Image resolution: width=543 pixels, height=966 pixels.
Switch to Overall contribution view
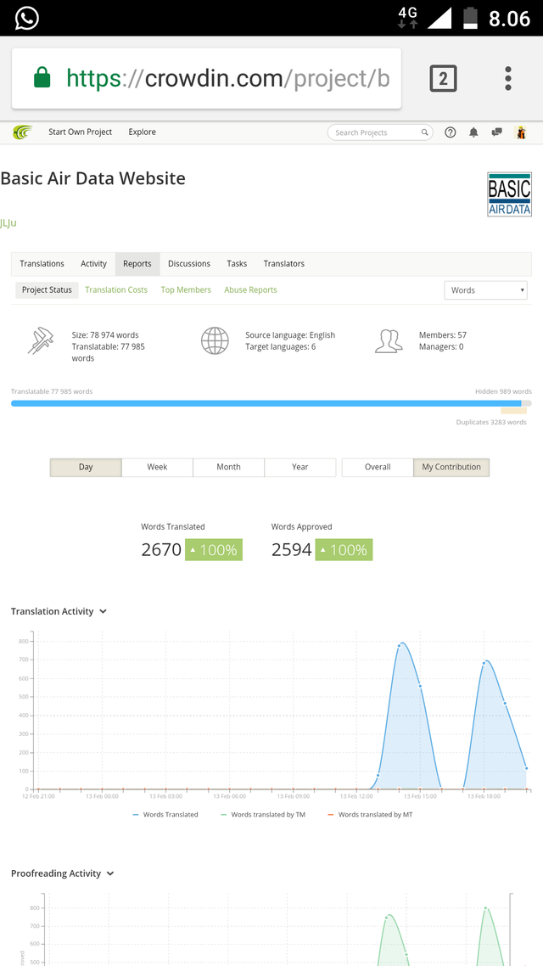tap(378, 467)
